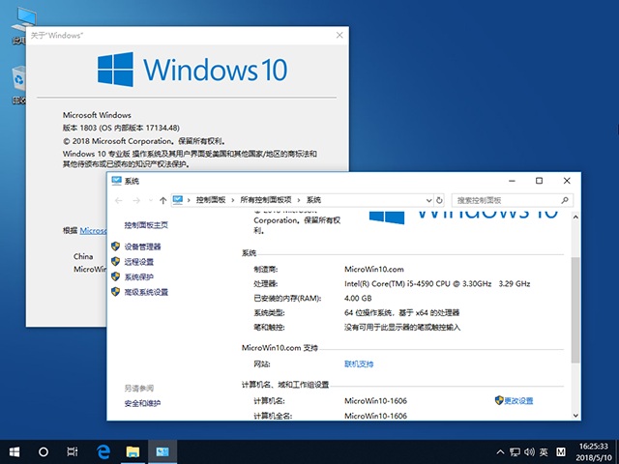Open 高级系统设置 from the sidebar

(x=146, y=292)
